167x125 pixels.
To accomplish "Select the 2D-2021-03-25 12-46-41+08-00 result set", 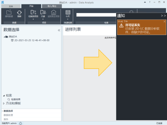I will click(32, 40).
